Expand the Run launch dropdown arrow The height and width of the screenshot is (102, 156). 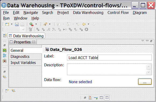coord(36,24)
